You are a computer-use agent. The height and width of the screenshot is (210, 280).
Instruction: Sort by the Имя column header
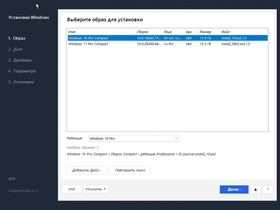click(x=101, y=32)
